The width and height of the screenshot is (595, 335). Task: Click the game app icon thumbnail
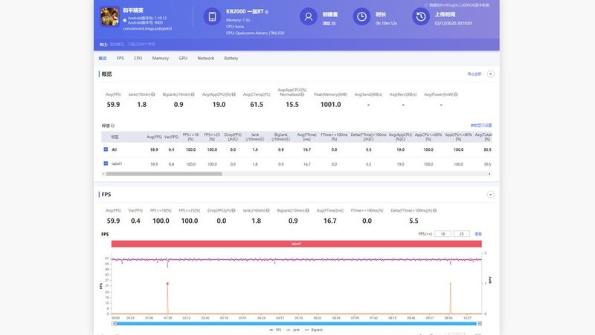pyautogui.click(x=109, y=16)
